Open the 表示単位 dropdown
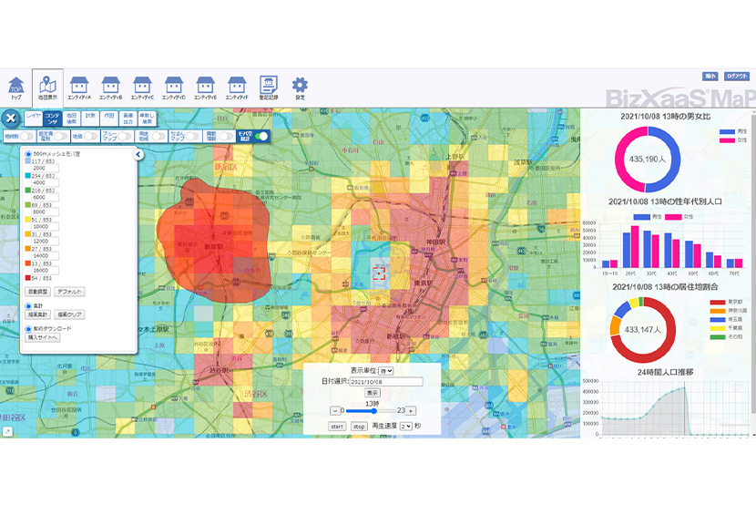The width and height of the screenshot is (756, 505). click(387, 371)
